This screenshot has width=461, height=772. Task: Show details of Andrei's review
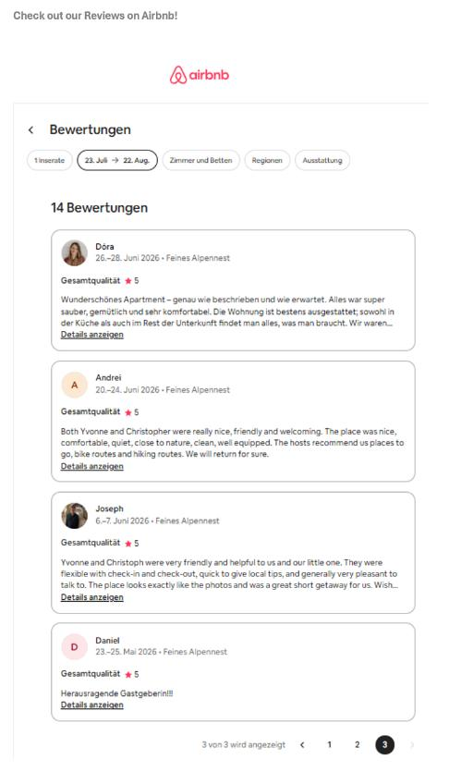coord(92,466)
